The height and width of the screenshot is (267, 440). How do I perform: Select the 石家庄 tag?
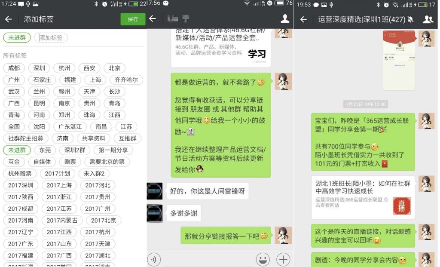point(42,80)
